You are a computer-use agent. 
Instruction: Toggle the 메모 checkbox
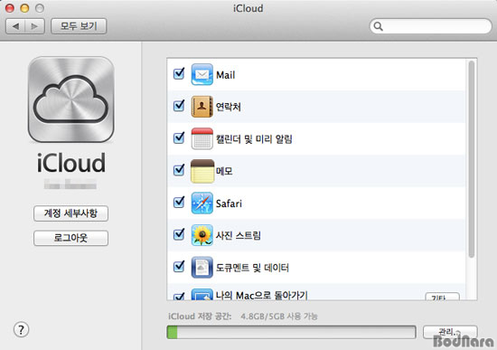pyautogui.click(x=179, y=170)
